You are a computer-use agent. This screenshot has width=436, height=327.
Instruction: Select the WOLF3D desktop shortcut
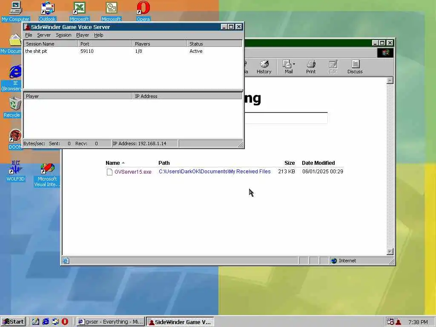(15, 171)
